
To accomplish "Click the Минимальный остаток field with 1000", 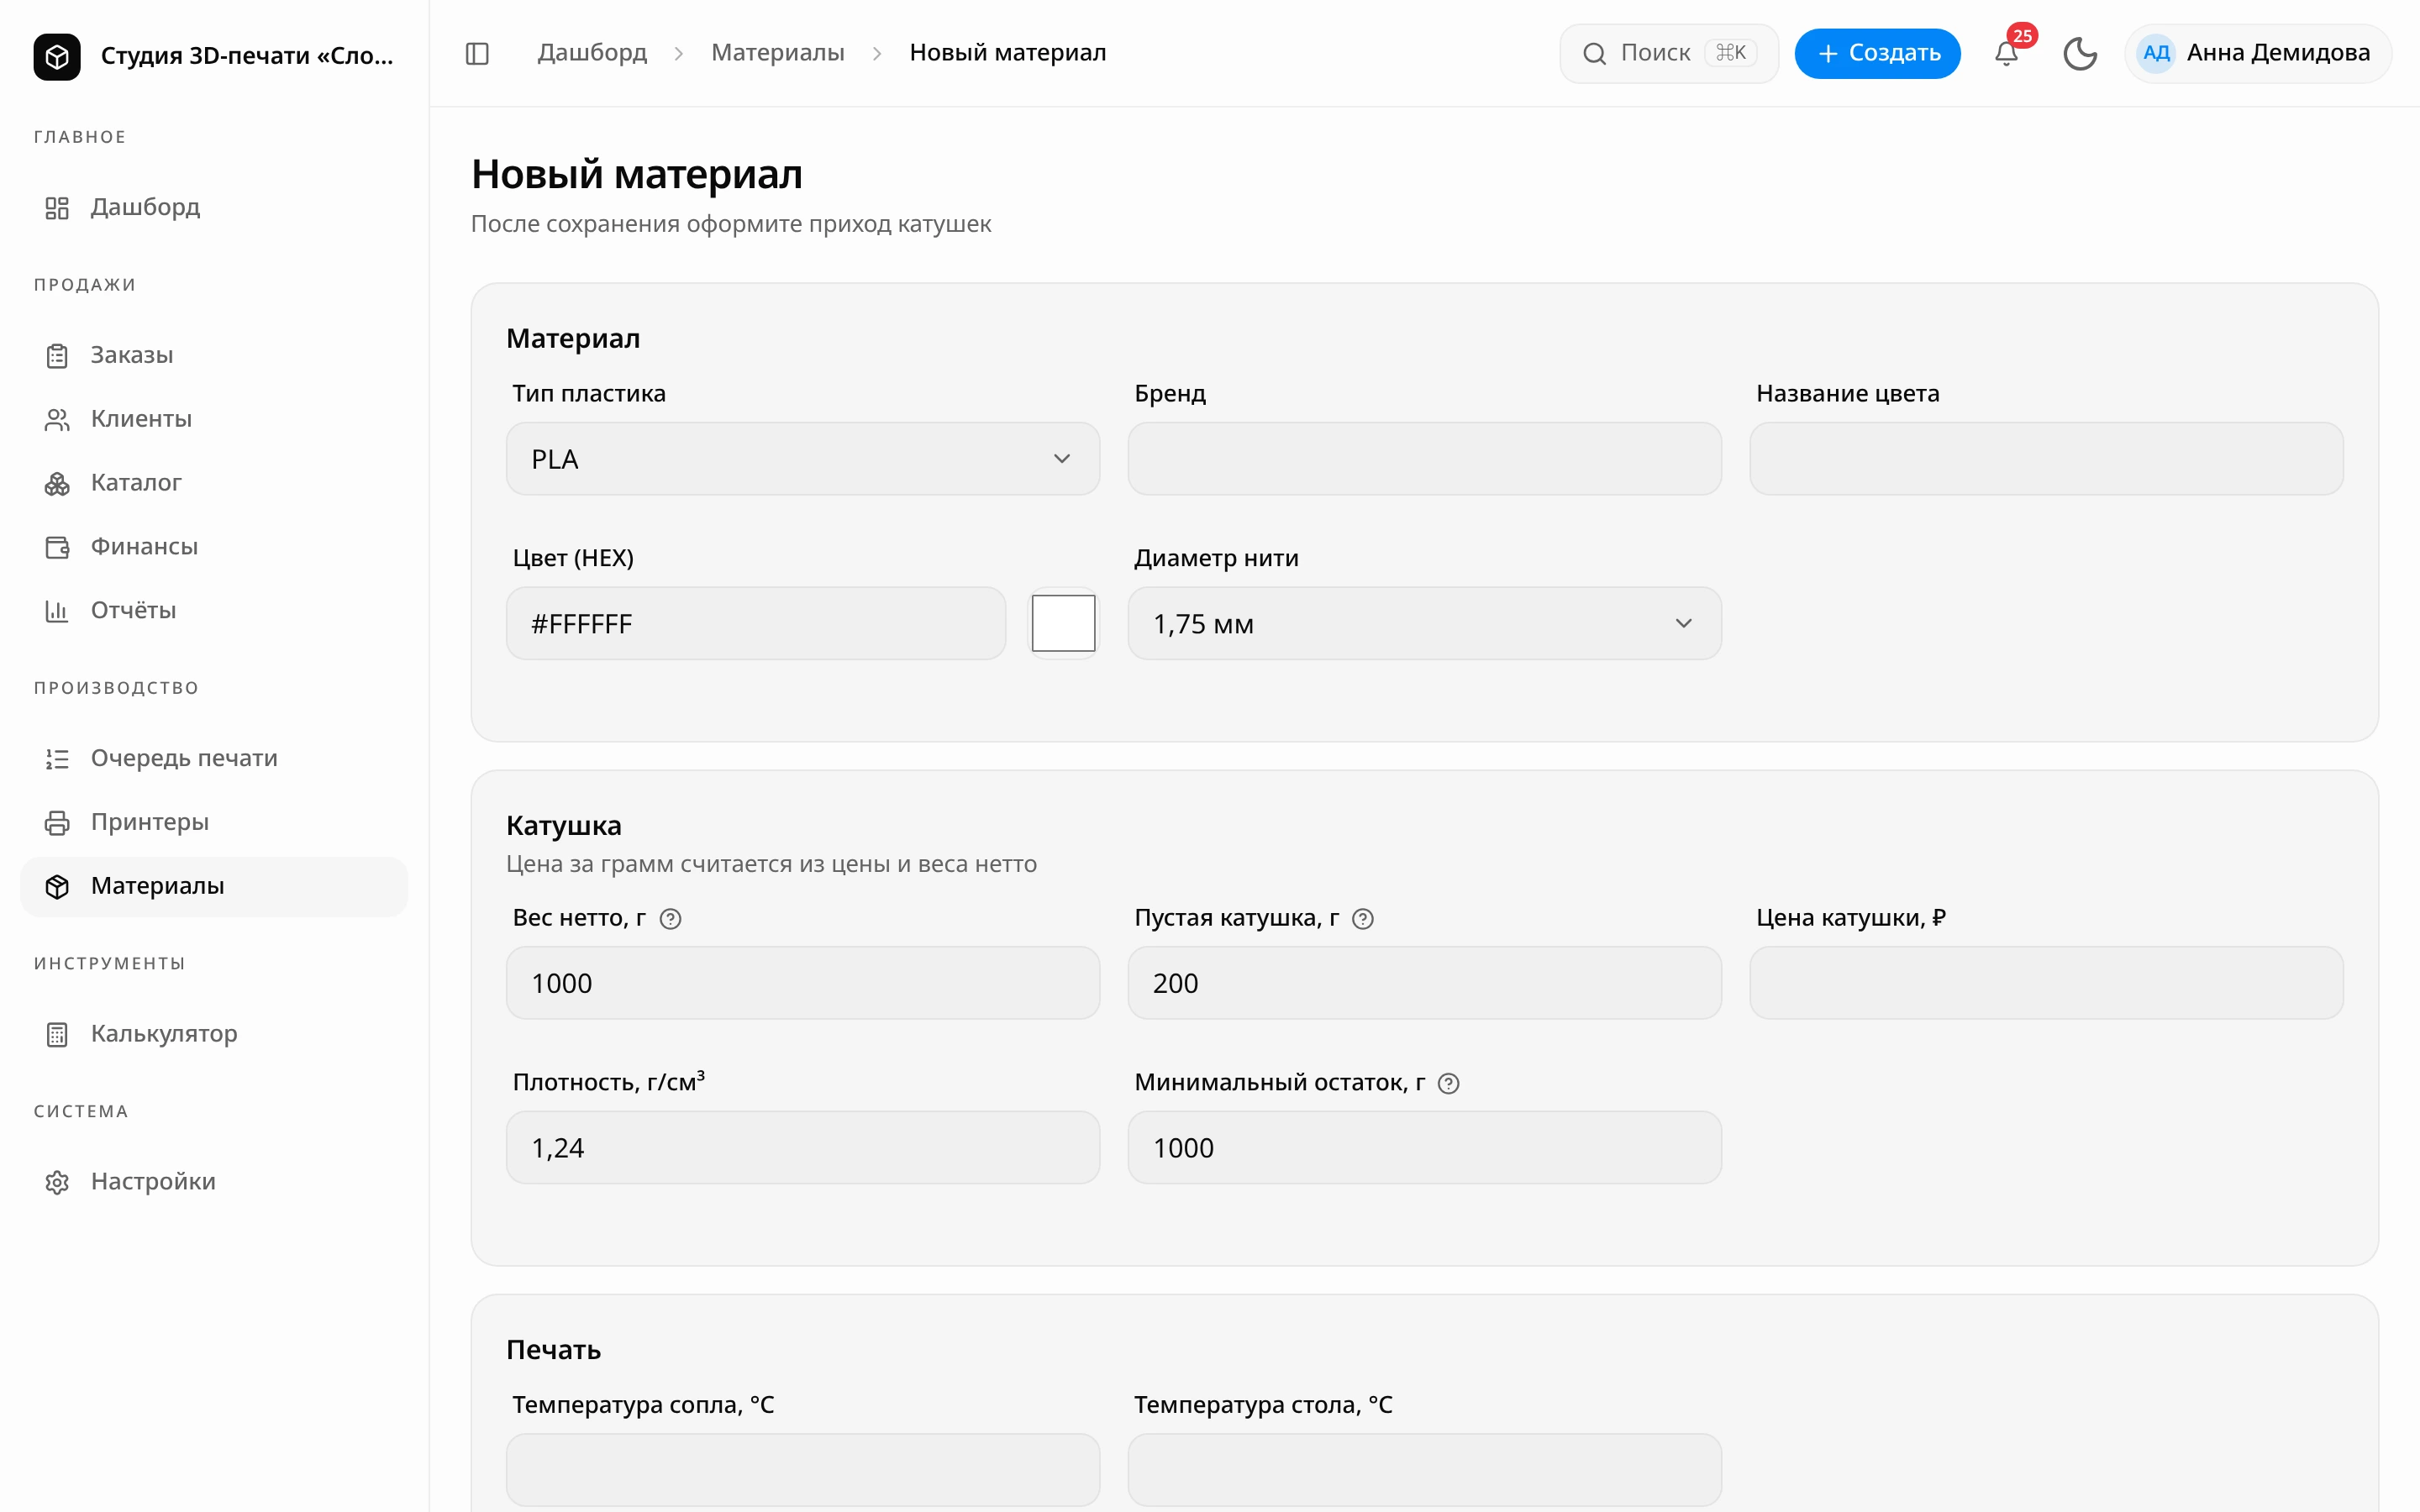I will (1424, 1147).
